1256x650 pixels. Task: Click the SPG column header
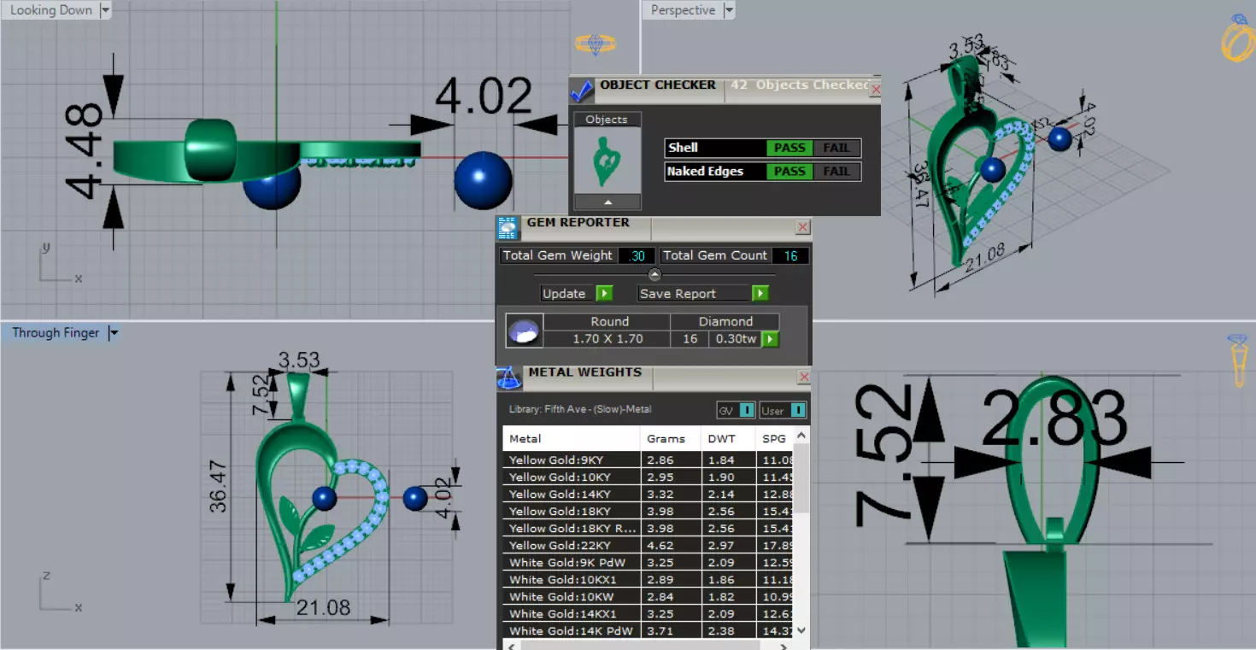tap(773, 438)
